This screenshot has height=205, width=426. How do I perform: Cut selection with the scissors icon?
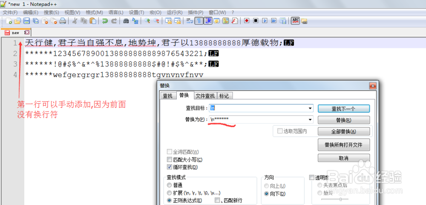[x=75, y=21]
